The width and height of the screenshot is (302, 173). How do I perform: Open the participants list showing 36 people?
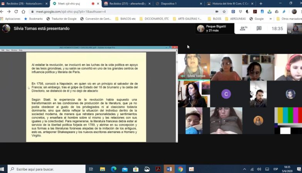[x=243, y=28]
